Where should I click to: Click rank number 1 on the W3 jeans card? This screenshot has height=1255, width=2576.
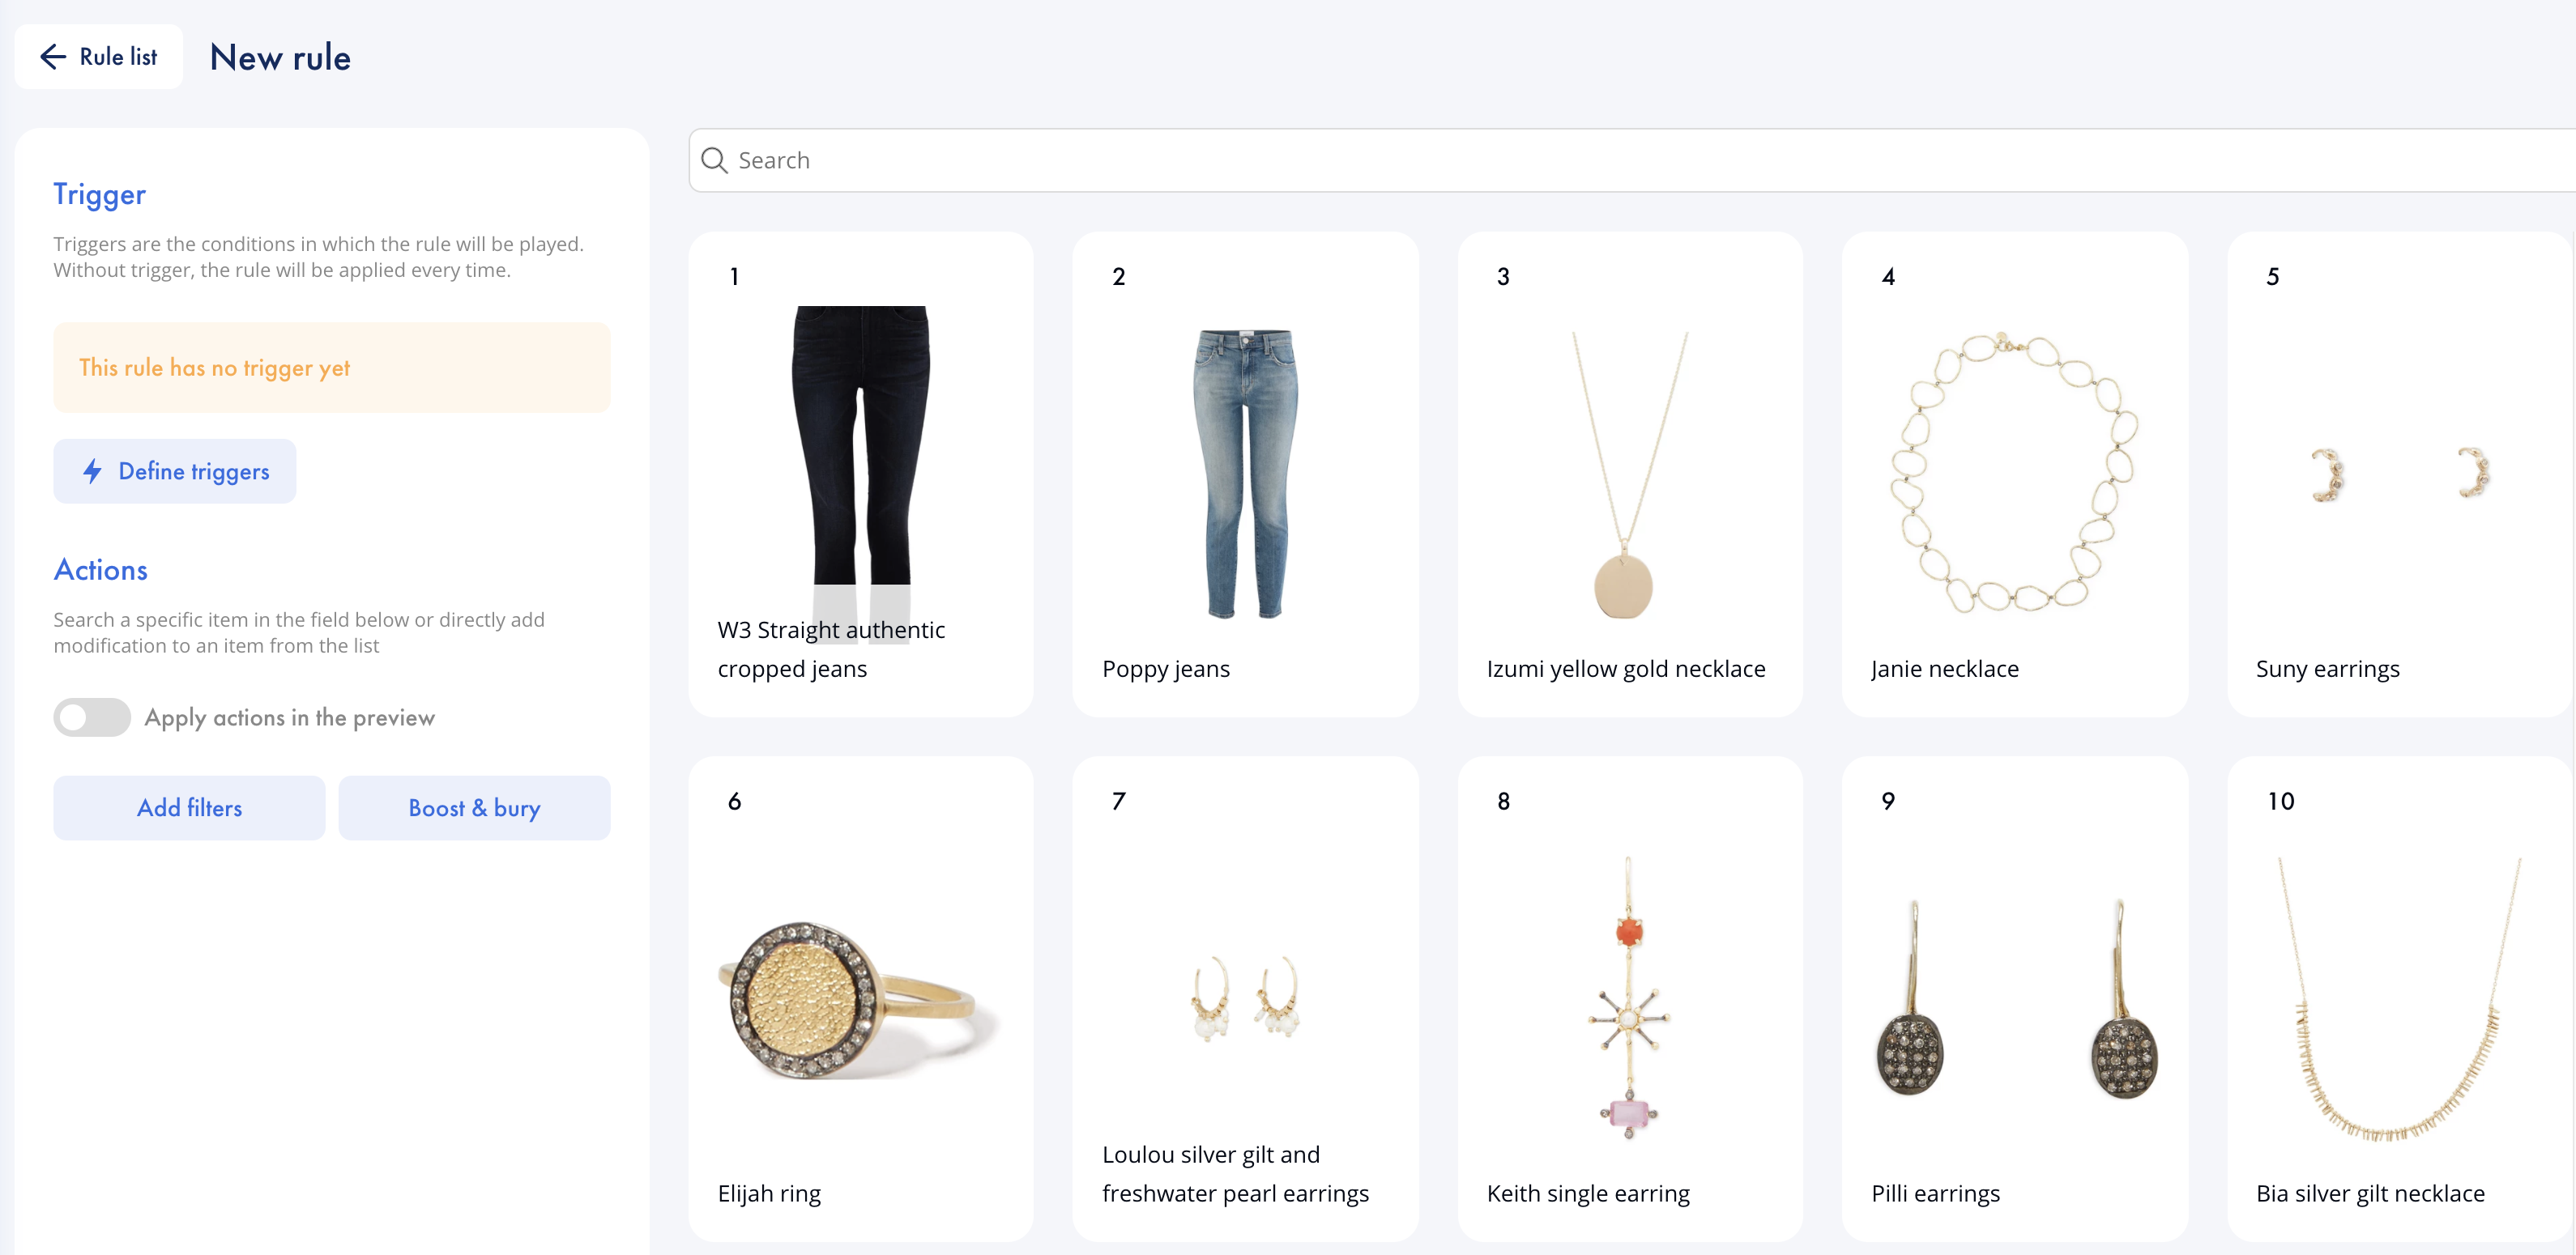pos(734,277)
